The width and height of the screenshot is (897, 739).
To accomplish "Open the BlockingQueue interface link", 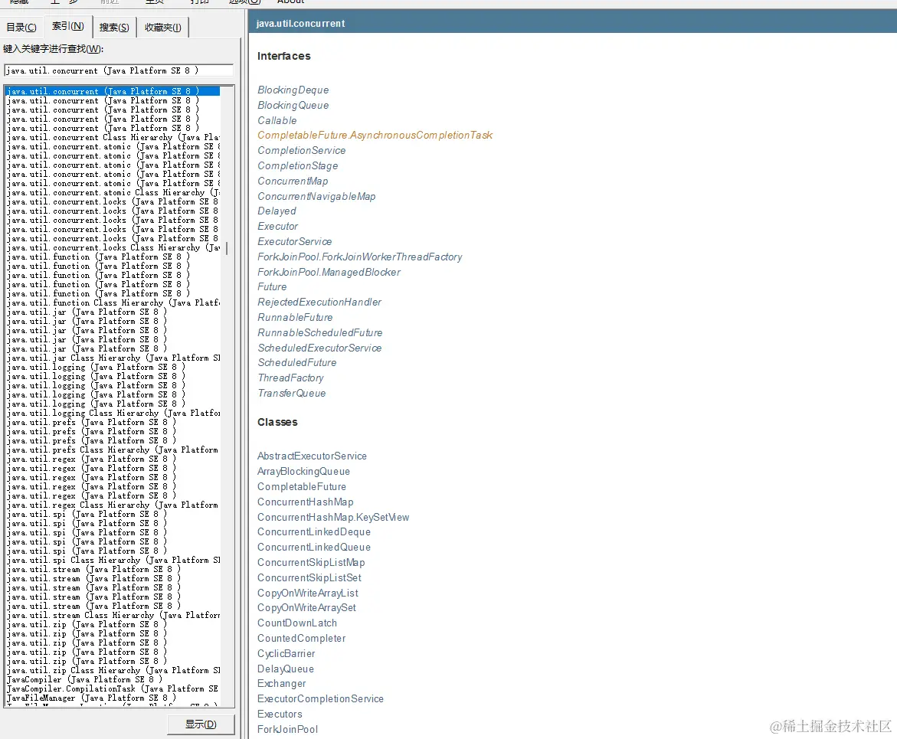I will coord(293,105).
